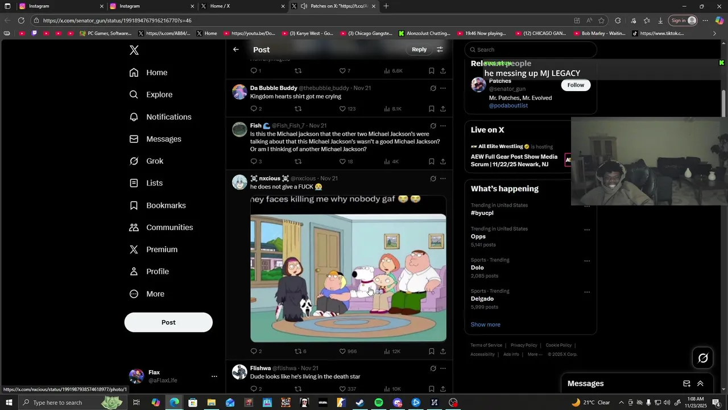This screenshot has height=410, width=728.
Task: Open more options for Dolo trend
Action: point(587,261)
